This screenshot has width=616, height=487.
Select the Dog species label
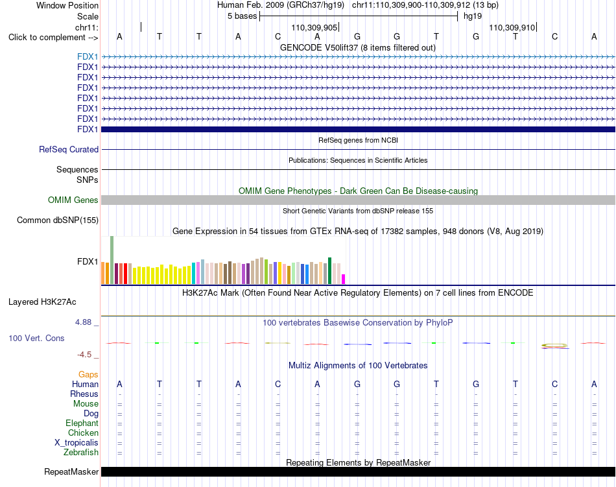tap(91, 414)
